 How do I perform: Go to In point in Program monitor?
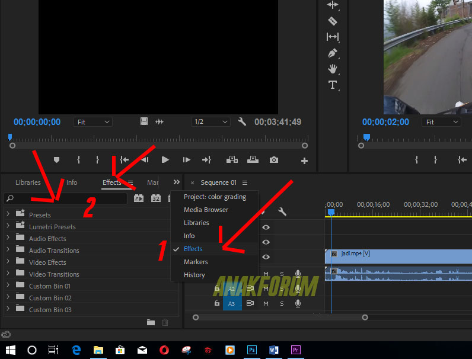click(462, 160)
